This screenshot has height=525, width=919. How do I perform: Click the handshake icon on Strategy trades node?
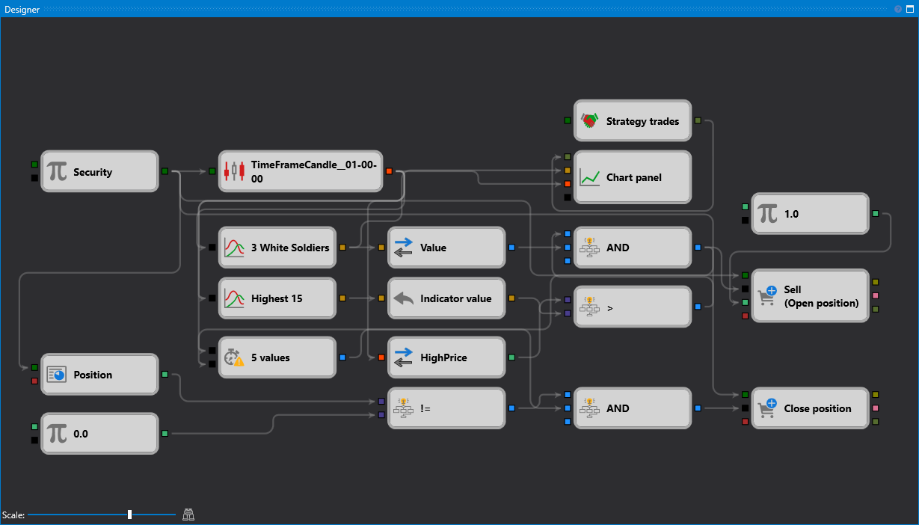tap(588, 120)
